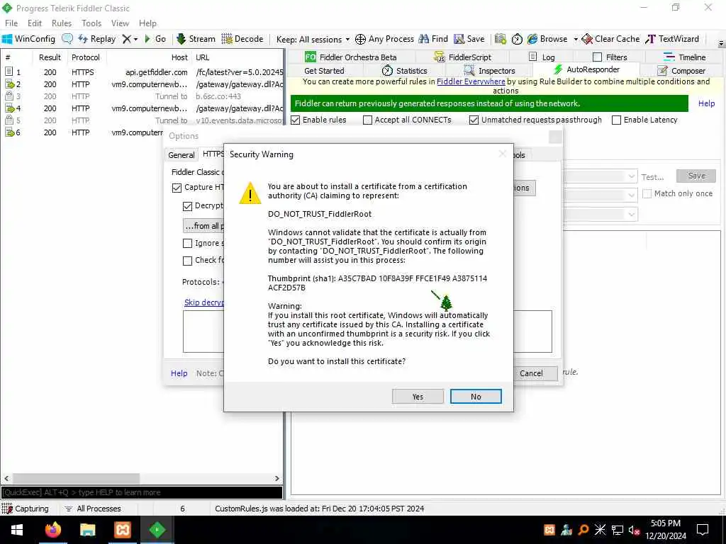
Task: Open the Tools menu
Action: point(91,23)
